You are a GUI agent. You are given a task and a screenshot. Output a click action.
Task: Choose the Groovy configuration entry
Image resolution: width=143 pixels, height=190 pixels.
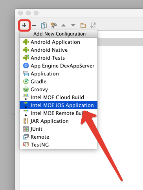click(x=59, y=89)
